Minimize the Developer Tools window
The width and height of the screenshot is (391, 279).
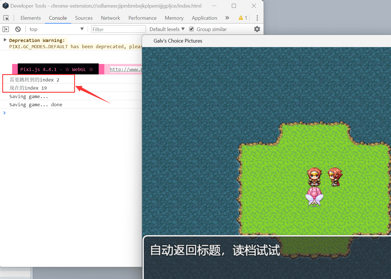click(215, 6)
